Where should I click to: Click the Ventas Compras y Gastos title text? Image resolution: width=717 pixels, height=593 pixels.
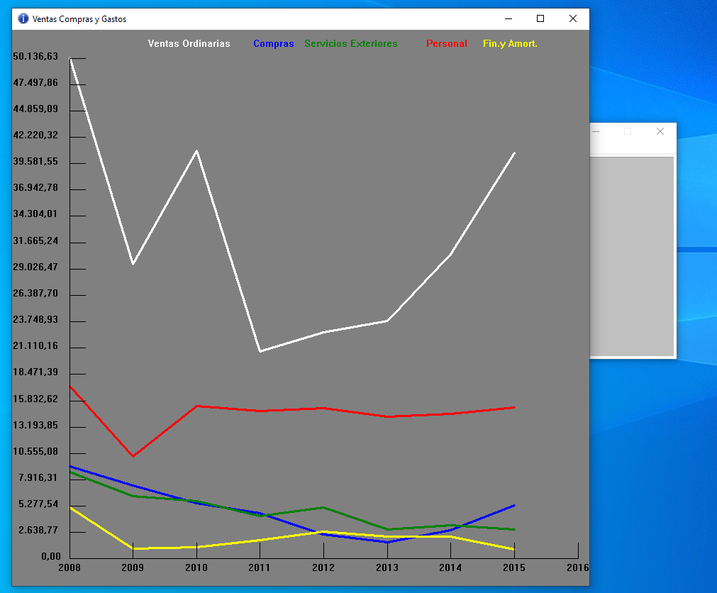79,19
